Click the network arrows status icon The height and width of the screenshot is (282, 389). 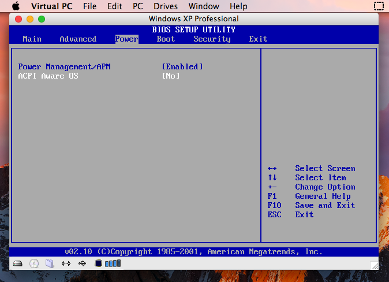[66, 264]
